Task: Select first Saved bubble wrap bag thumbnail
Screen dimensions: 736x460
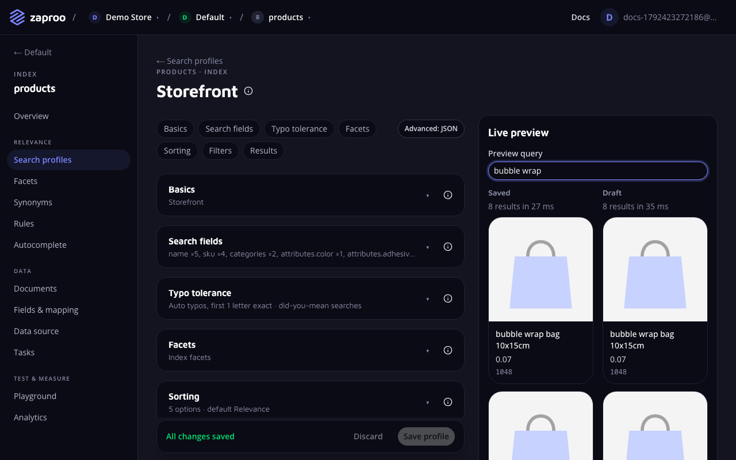Action: pos(540,269)
